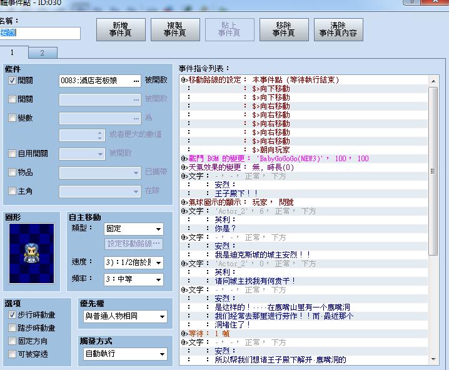Click the scroll down arrow of command list
Screen dimensions: 449x370
pos(433,359)
